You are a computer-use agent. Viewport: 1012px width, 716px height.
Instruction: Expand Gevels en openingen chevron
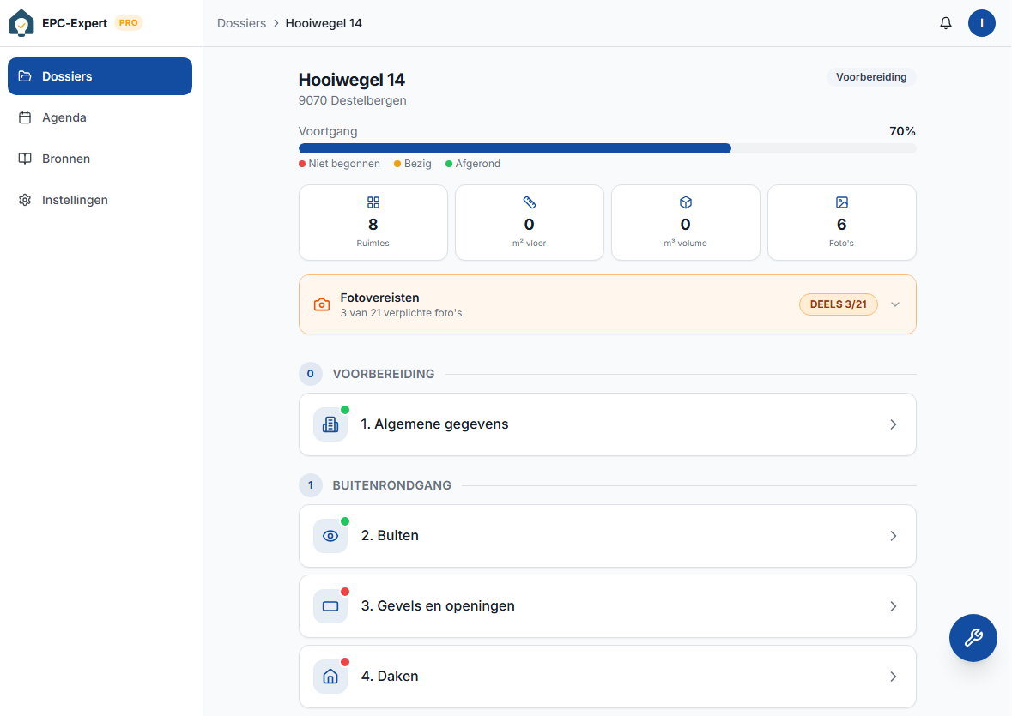point(893,606)
